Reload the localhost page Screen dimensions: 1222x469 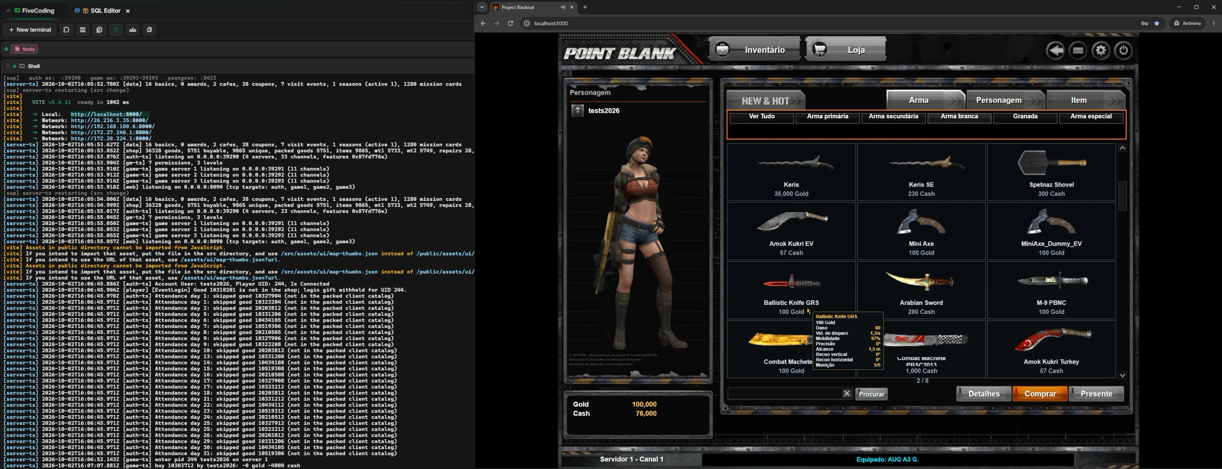pyautogui.click(x=510, y=23)
